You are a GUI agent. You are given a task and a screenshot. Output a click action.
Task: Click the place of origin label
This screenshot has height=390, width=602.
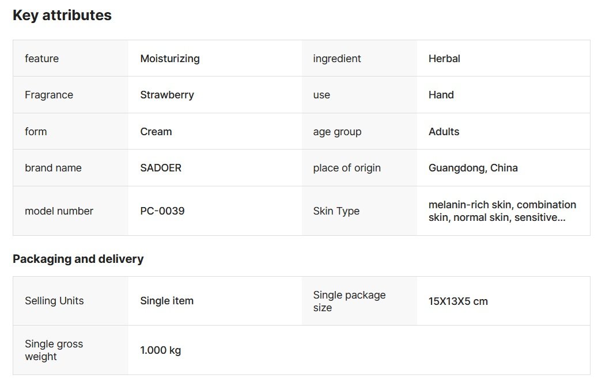(x=347, y=168)
